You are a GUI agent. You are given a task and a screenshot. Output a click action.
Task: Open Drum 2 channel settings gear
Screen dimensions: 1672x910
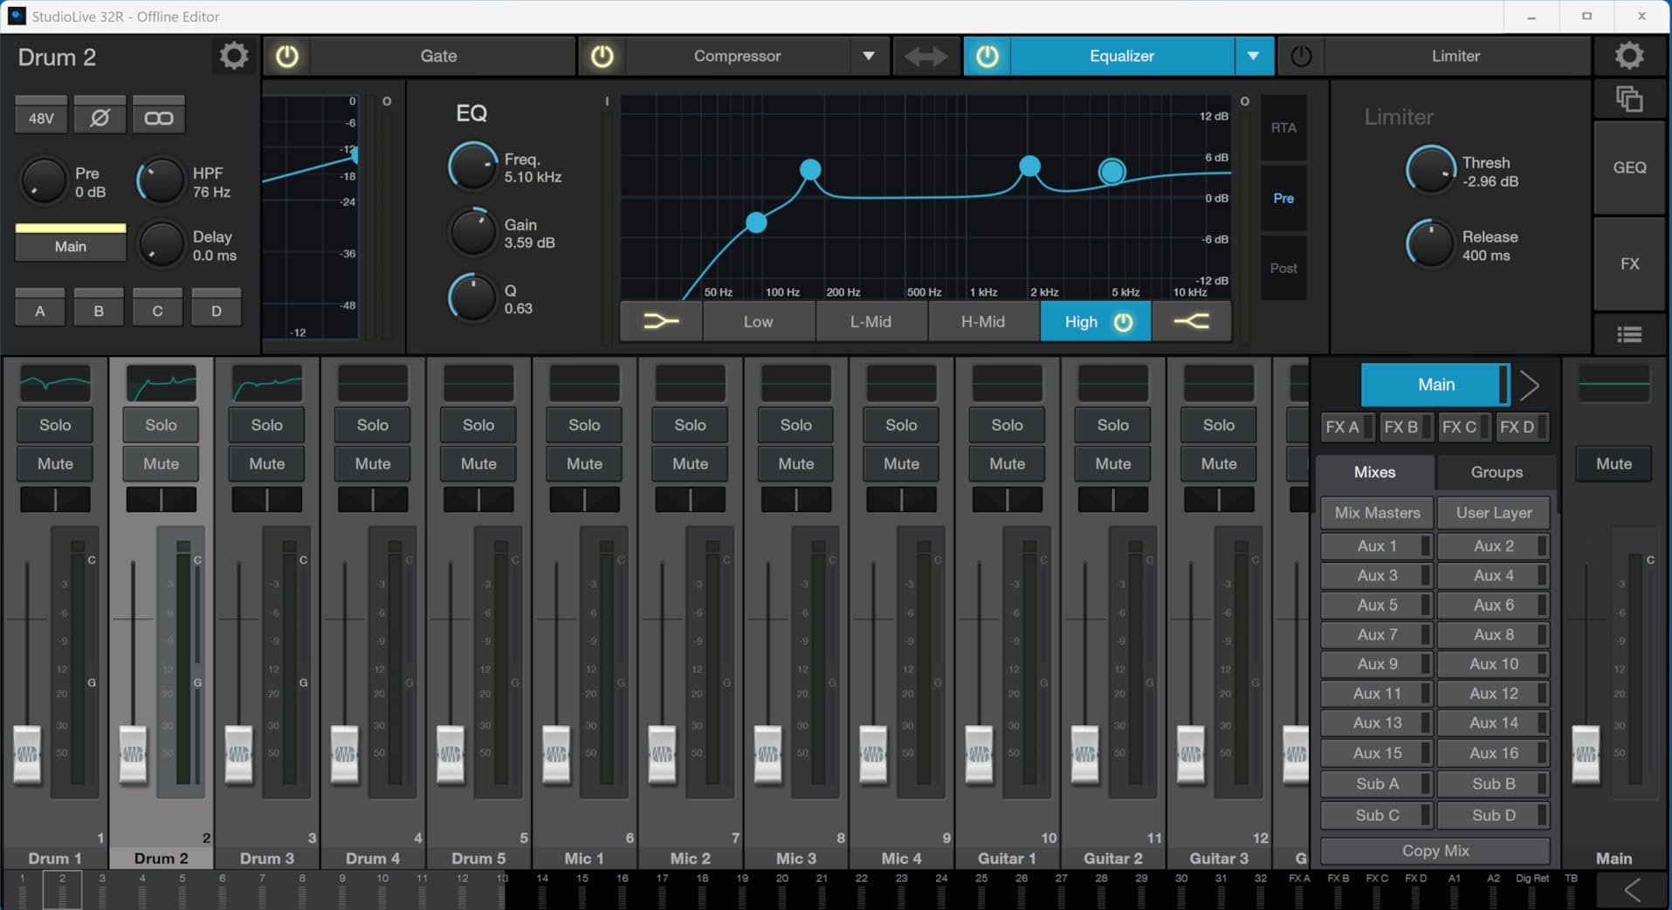[233, 57]
